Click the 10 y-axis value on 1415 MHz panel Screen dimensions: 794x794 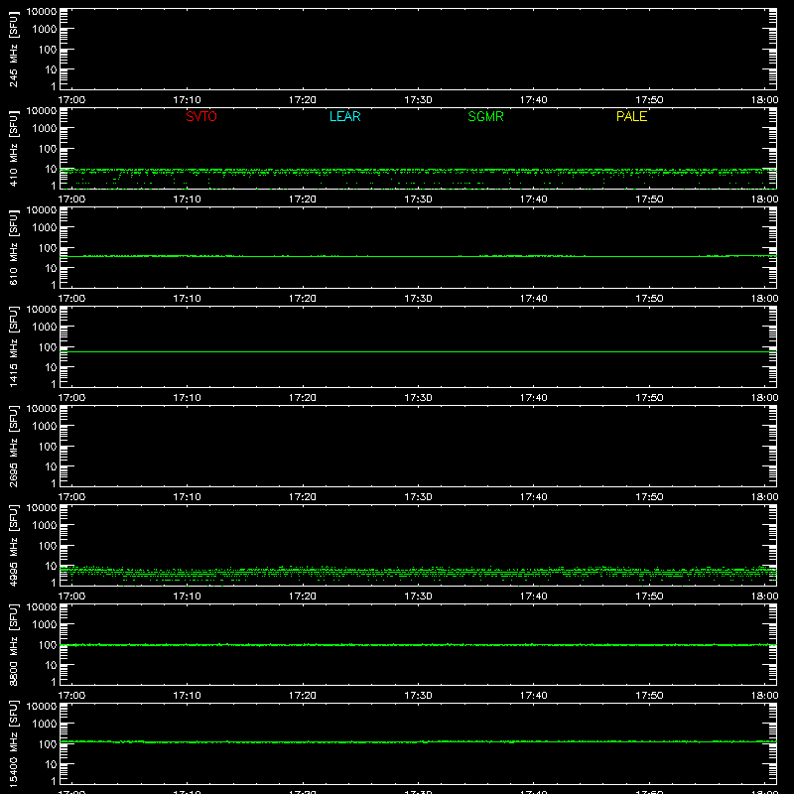(51, 367)
